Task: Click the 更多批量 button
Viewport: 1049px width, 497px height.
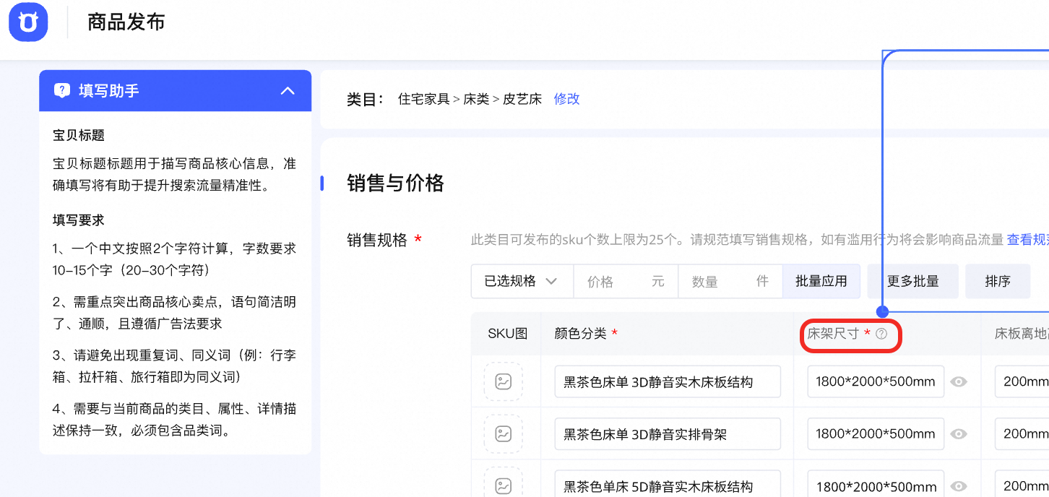Action: tap(913, 281)
